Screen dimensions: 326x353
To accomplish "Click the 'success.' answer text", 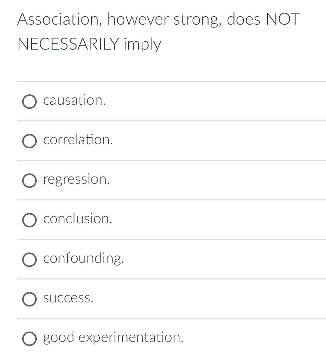I will point(68,298).
